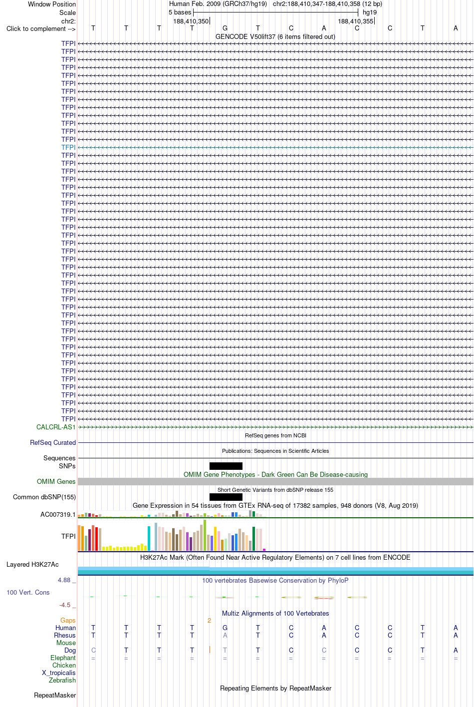Click the gray C starting the Dog row
The image size is (474, 707).
pyautogui.click(x=93, y=650)
